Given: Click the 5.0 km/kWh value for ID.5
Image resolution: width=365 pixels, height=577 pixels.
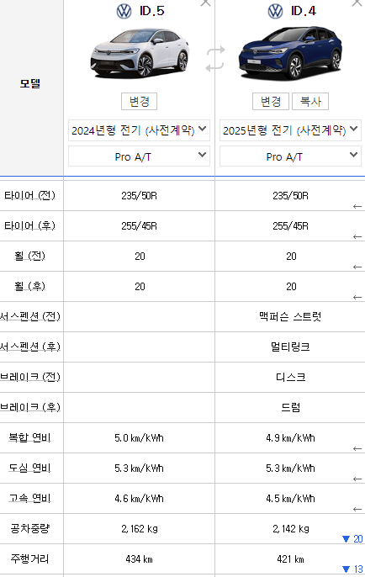Looking at the screenshot, I should 139,438.
